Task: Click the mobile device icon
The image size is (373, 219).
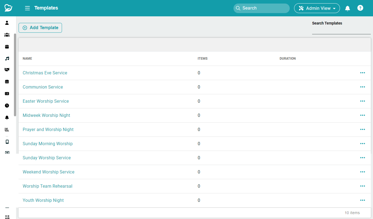Action: point(7,142)
